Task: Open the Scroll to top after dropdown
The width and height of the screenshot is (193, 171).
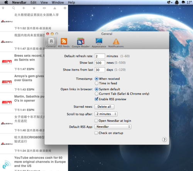Action: pos(106,114)
